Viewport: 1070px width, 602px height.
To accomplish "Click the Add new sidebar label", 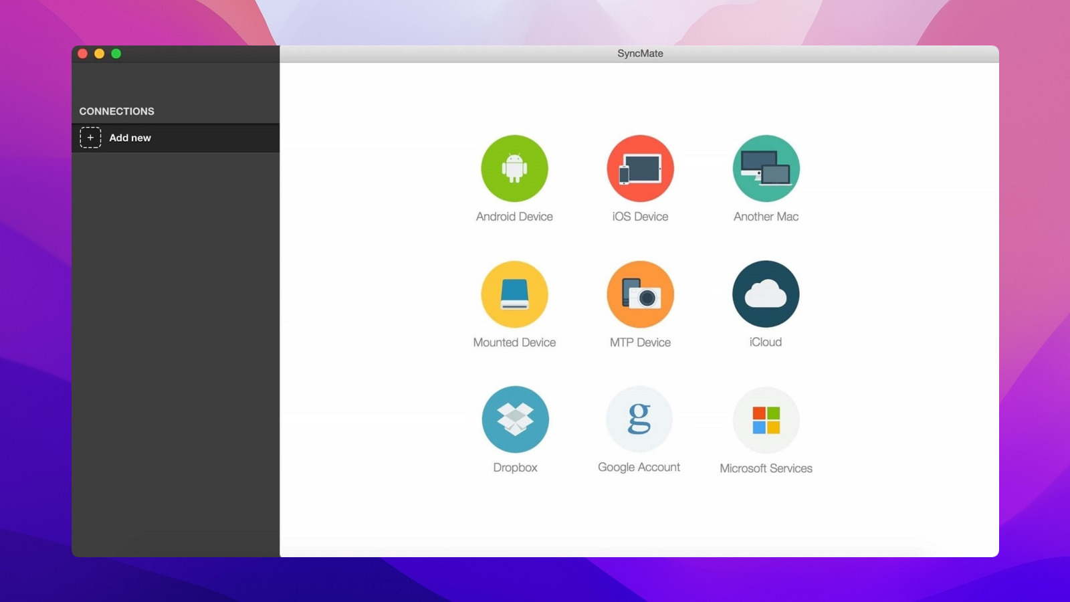I will click(x=130, y=138).
